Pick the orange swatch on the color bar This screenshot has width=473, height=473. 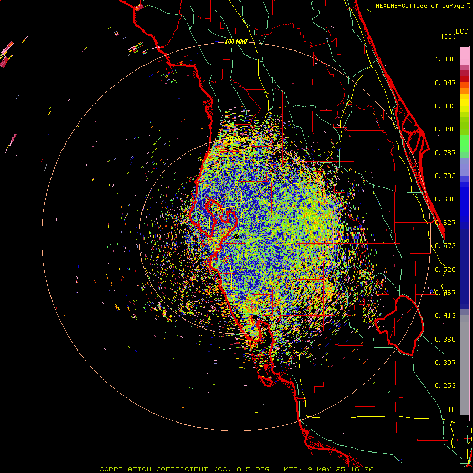point(464,91)
